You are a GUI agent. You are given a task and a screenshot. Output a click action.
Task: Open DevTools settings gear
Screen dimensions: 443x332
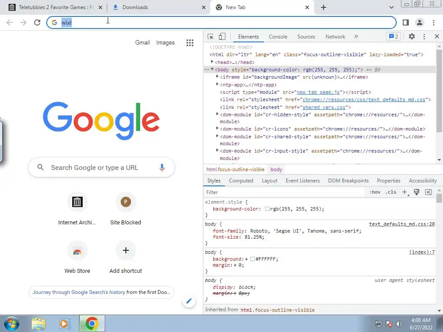pos(412,36)
